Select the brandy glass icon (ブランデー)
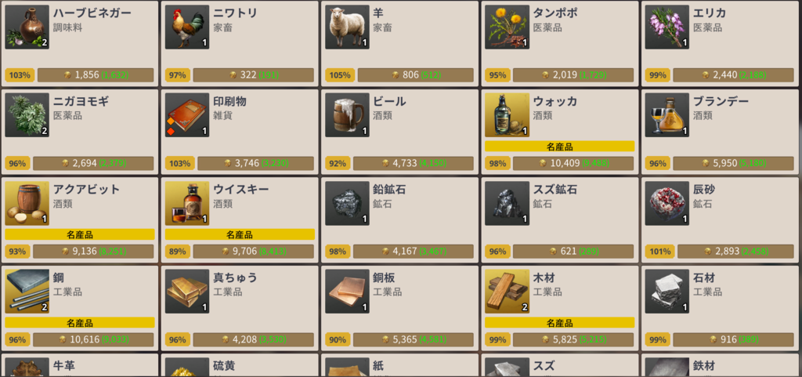Viewport: 802px width, 377px height. coord(667,115)
